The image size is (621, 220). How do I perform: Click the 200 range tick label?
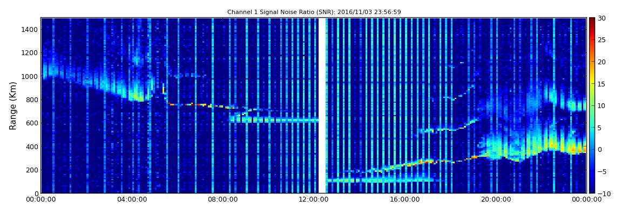click(x=31, y=170)
